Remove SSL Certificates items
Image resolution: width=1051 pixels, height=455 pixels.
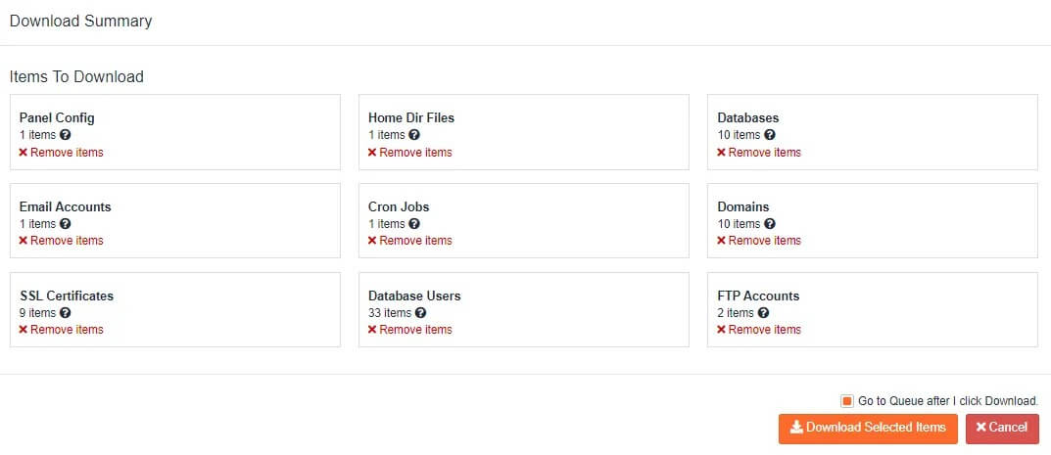point(61,330)
